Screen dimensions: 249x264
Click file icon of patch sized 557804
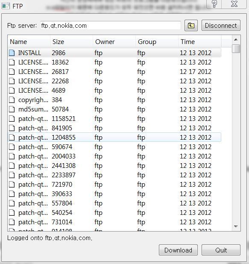12,203
